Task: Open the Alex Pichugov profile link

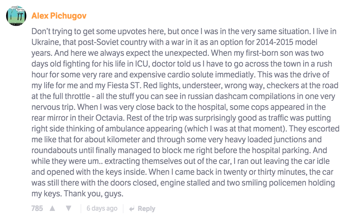Action: pyautogui.click(x=59, y=16)
